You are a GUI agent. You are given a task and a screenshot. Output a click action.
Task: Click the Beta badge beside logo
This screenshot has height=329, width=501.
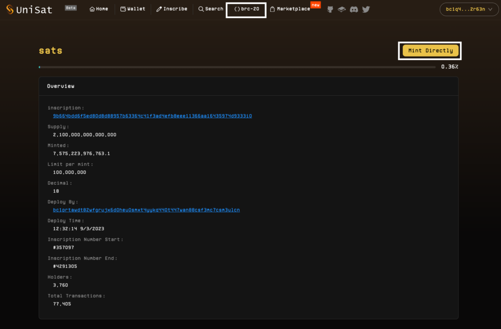[x=71, y=8]
